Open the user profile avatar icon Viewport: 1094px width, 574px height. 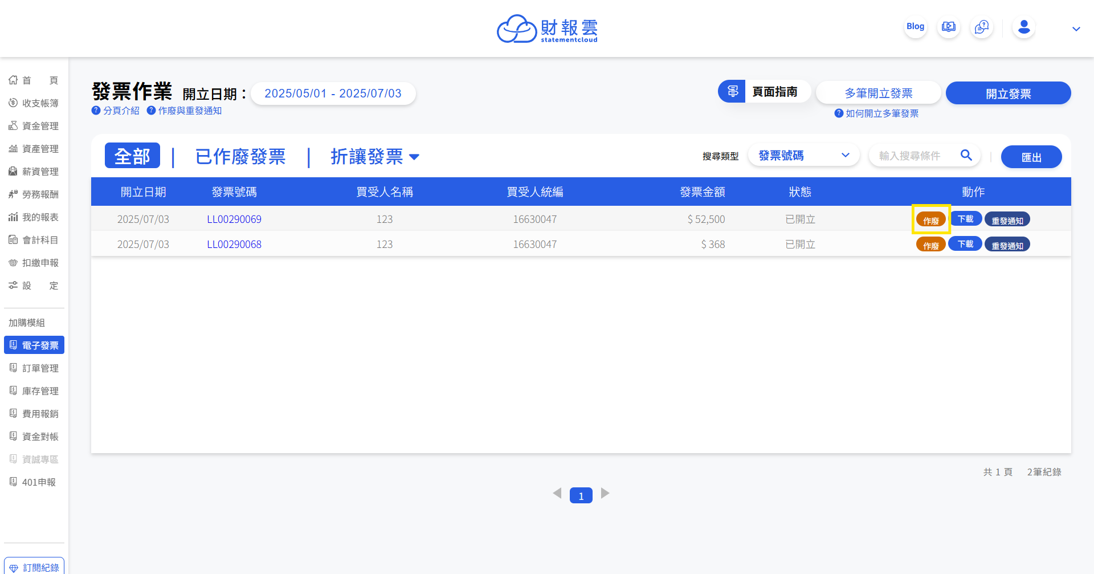(x=1024, y=27)
